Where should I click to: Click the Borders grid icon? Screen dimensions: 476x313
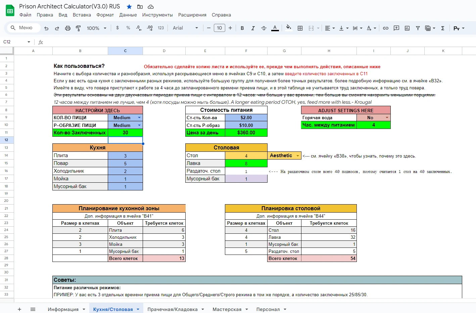click(x=300, y=28)
